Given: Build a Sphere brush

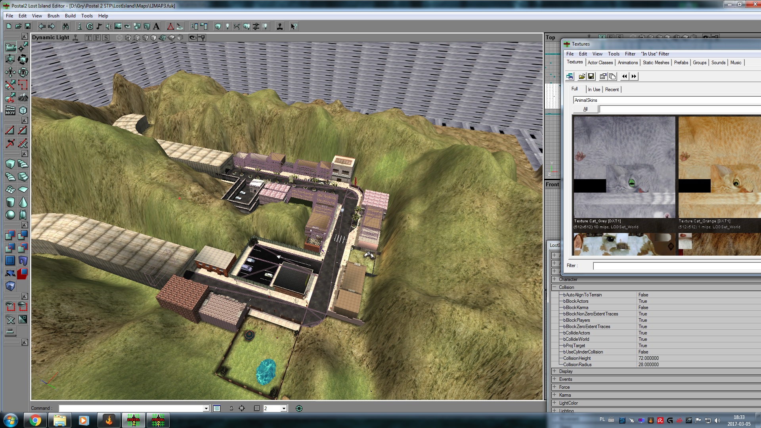Looking at the screenshot, I should [10, 215].
